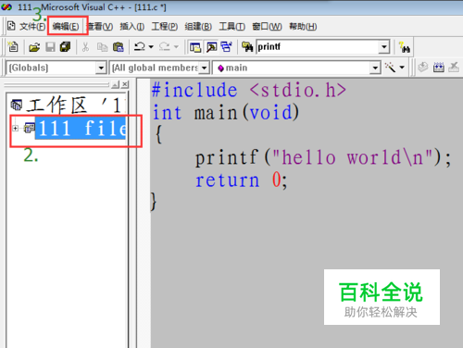Open the 工程(P) menu
The width and height of the screenshot is (463, 348).
click(165, 27)
